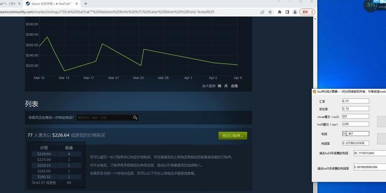The width and height of the screenshot is (386, 193).
Task: Click the magnifier search icon
Action: click(135, 118)
